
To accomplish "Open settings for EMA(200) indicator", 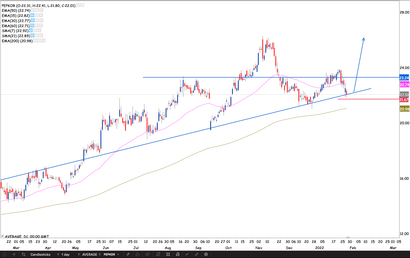I will coord(39,41).
